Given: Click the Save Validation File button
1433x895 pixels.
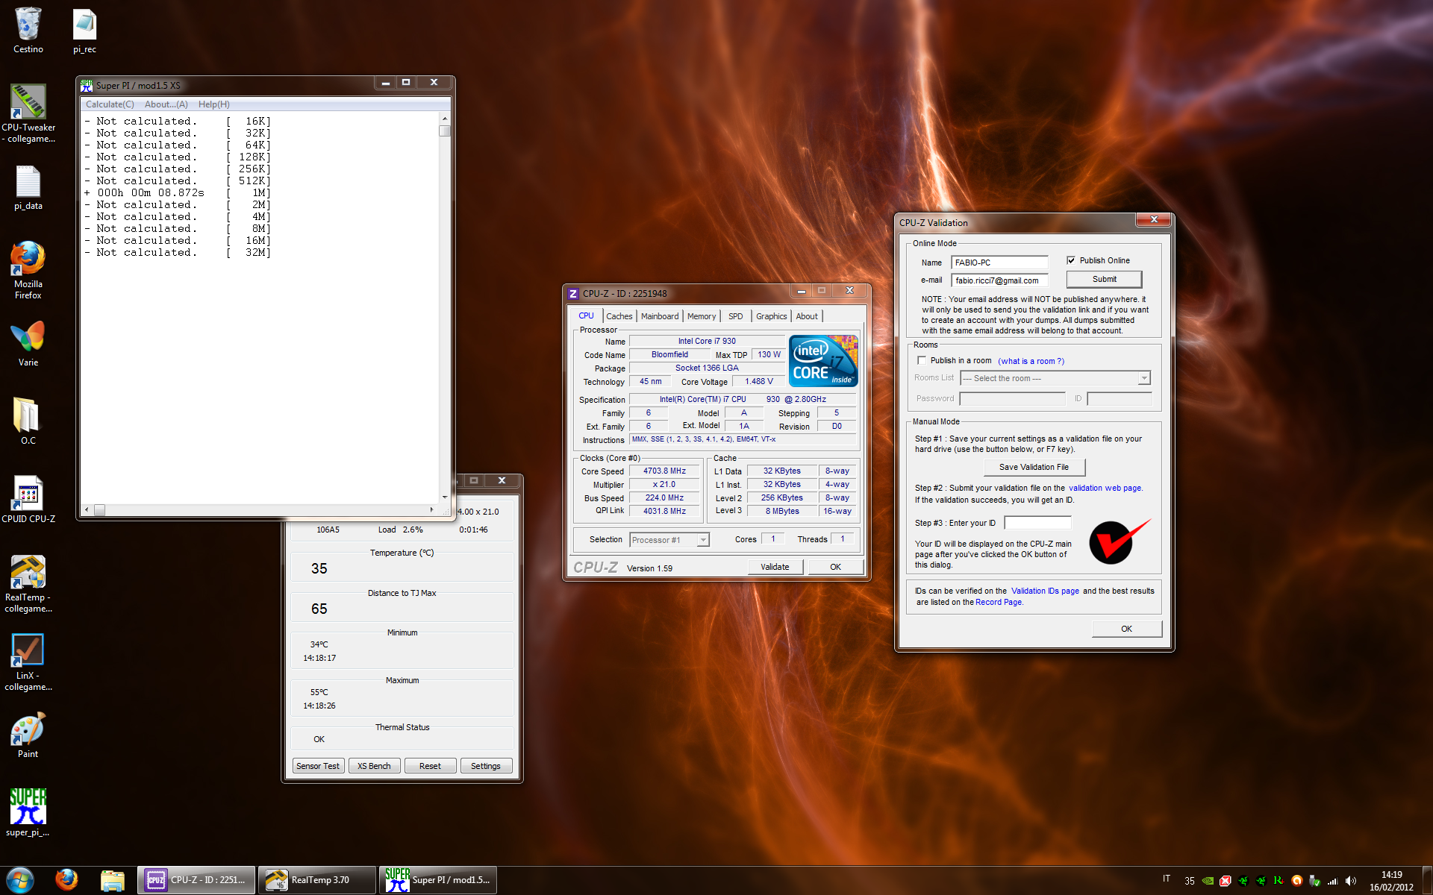Looking at the screenshot, I should click(1034, 467).
